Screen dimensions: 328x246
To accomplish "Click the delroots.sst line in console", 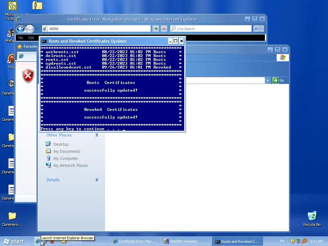I will (x=111, y=56).
